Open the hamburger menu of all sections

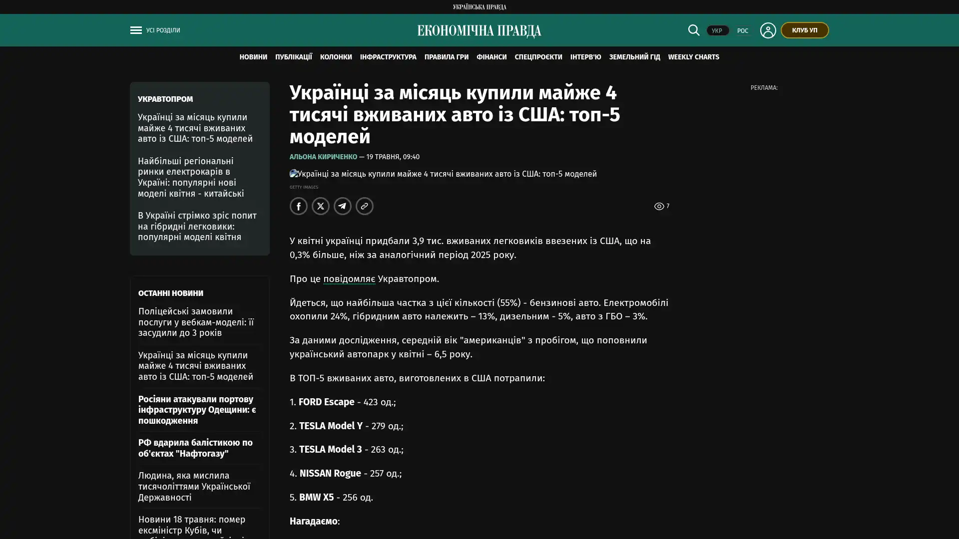[136, 30]
